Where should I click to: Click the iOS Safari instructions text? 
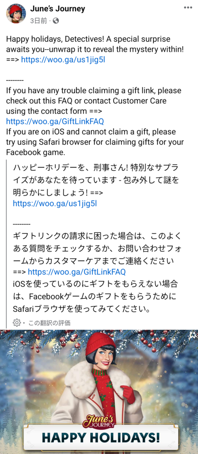click(95, 142)
